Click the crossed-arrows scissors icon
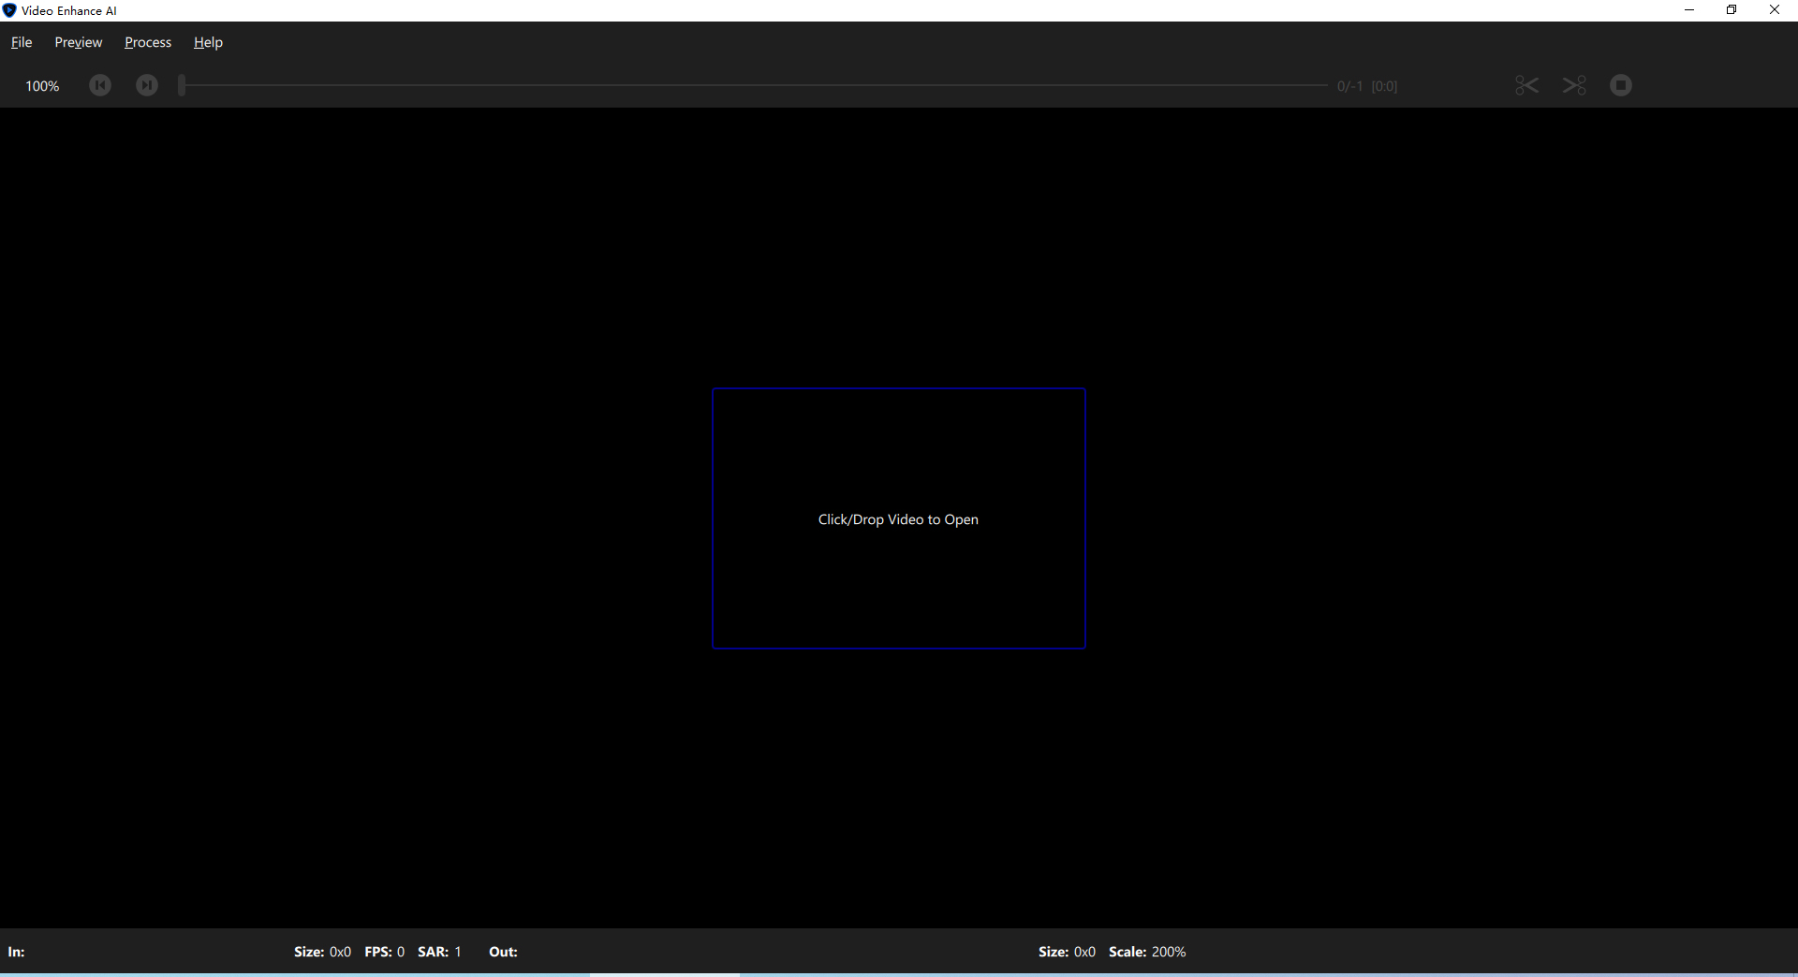The height and width of the screenshot is (977, 1798). coord(1575,85)
